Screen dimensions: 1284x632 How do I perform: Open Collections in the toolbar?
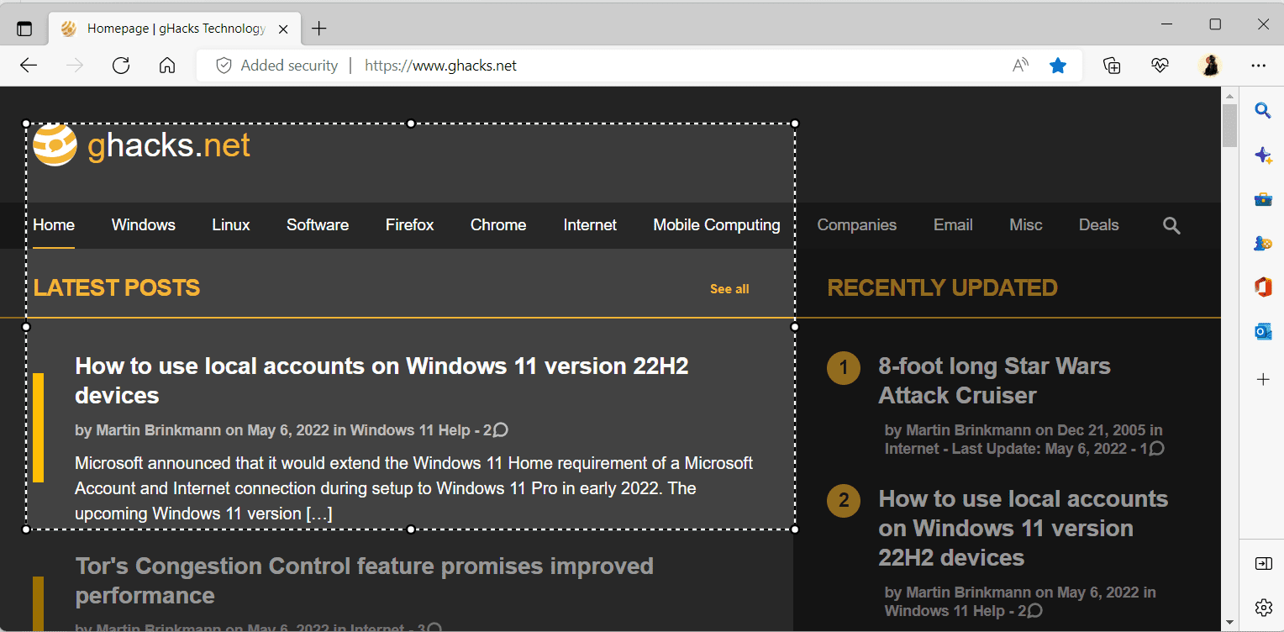(x=1112, y=65)
